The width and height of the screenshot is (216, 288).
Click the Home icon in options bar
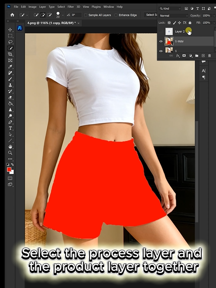12,15
